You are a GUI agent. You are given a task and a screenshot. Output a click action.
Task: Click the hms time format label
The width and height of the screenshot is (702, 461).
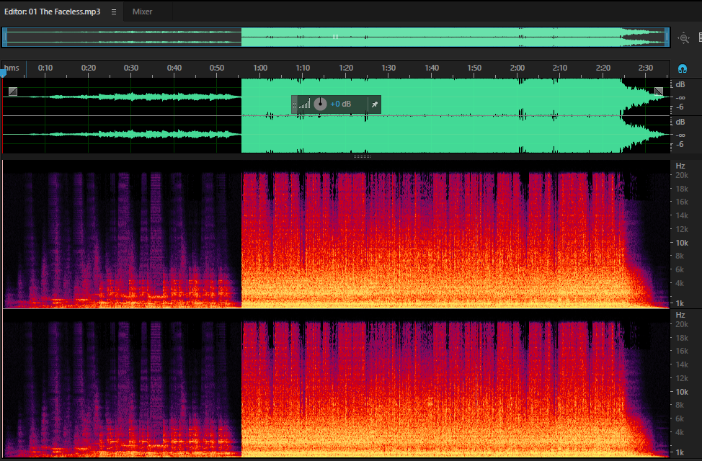[12, 68]
